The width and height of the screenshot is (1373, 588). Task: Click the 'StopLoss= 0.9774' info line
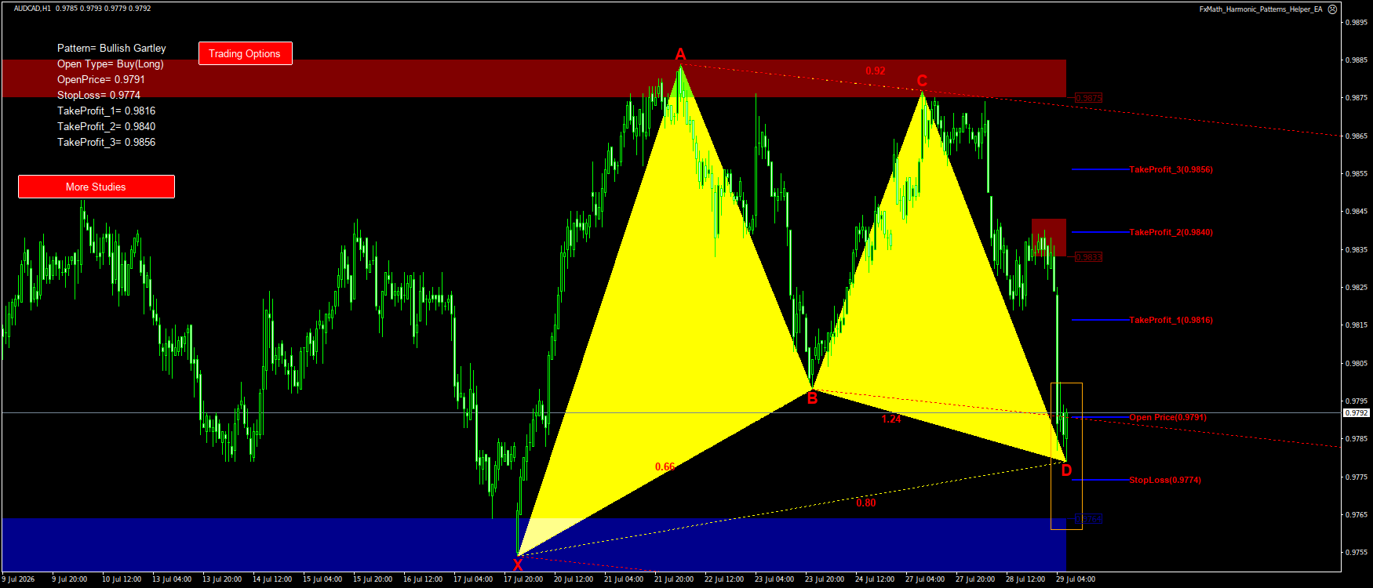pyautogui.click(x=99, y=95)
